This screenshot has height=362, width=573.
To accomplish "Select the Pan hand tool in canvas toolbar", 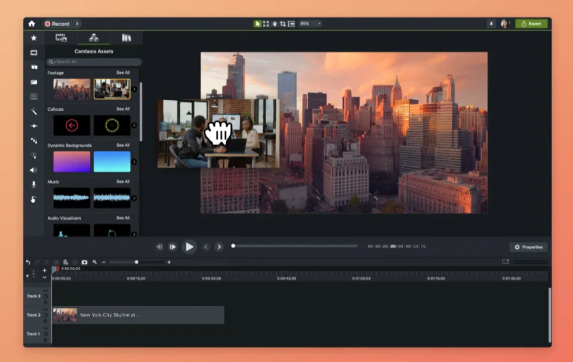I will tap(275, 24).
